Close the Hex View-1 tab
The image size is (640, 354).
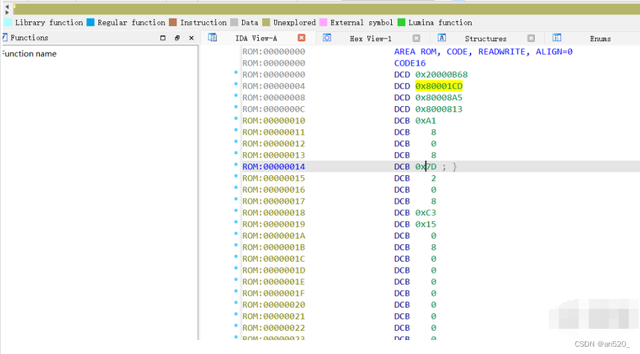coord(416,39)
